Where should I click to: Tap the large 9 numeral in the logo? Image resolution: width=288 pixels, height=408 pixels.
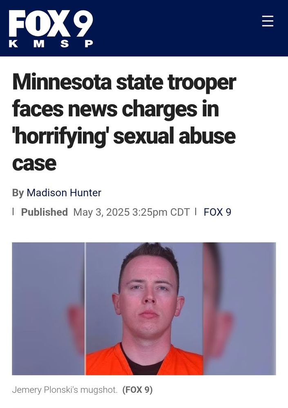click(x=82, y=24)
